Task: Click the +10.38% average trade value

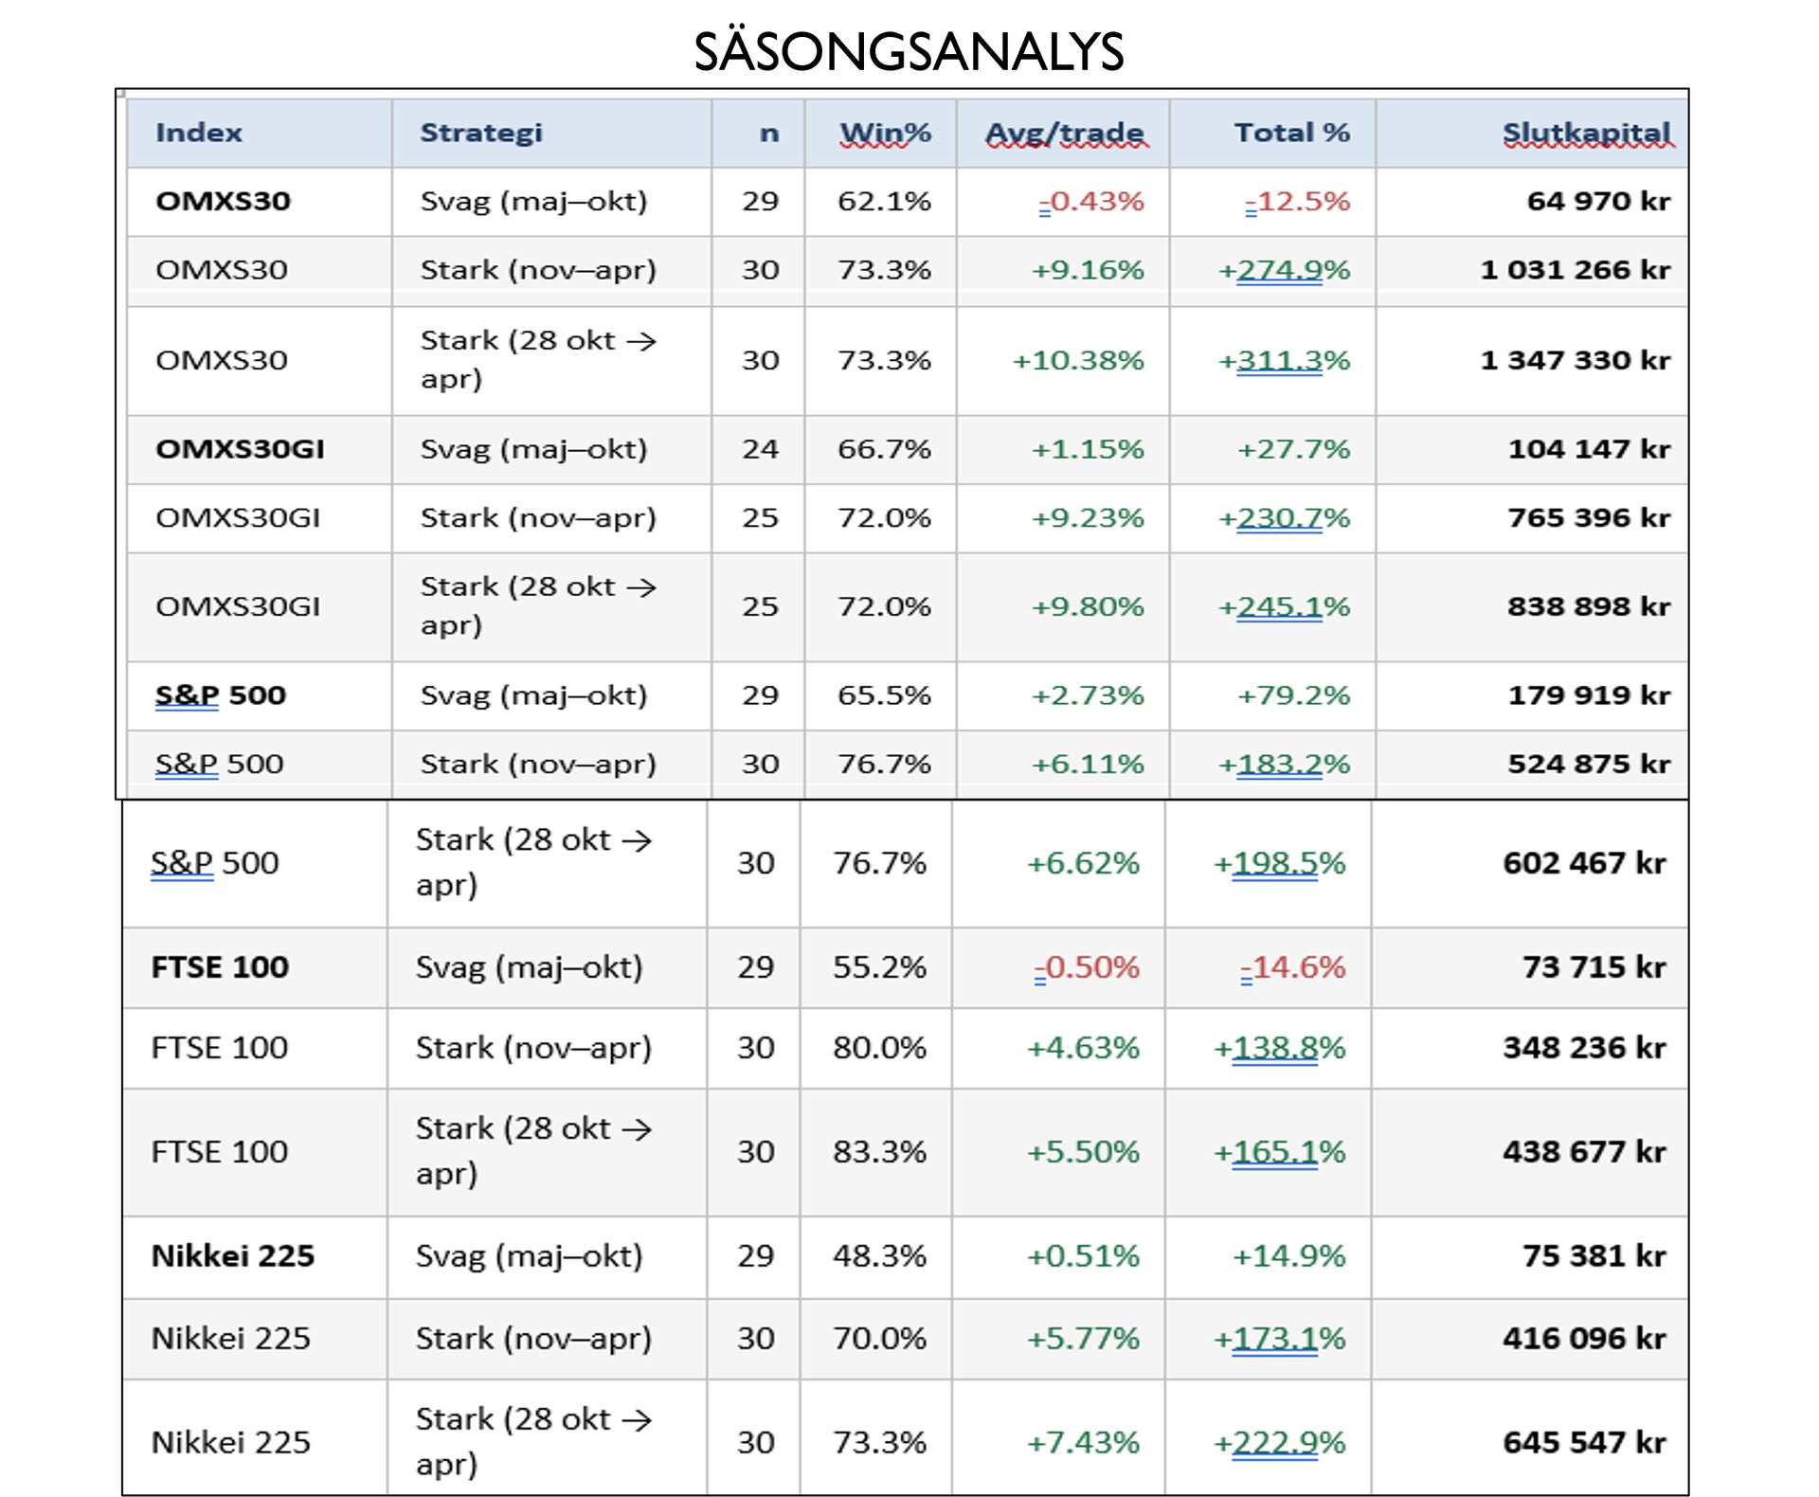Action: [x=1078, y=360]
